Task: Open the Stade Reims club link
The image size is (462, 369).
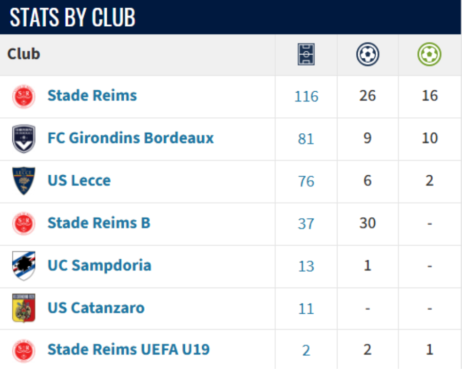Action: pyautogui.click(x=92, y=95)
